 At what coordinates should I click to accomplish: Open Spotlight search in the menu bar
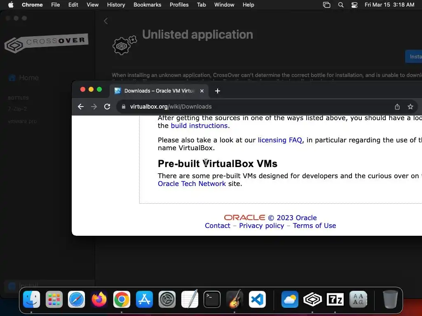click(x=341, y=5)
